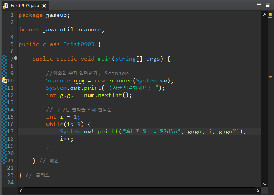Click the 'print' method call on line 11
This screenshot has width=274, height=195.
92,88
